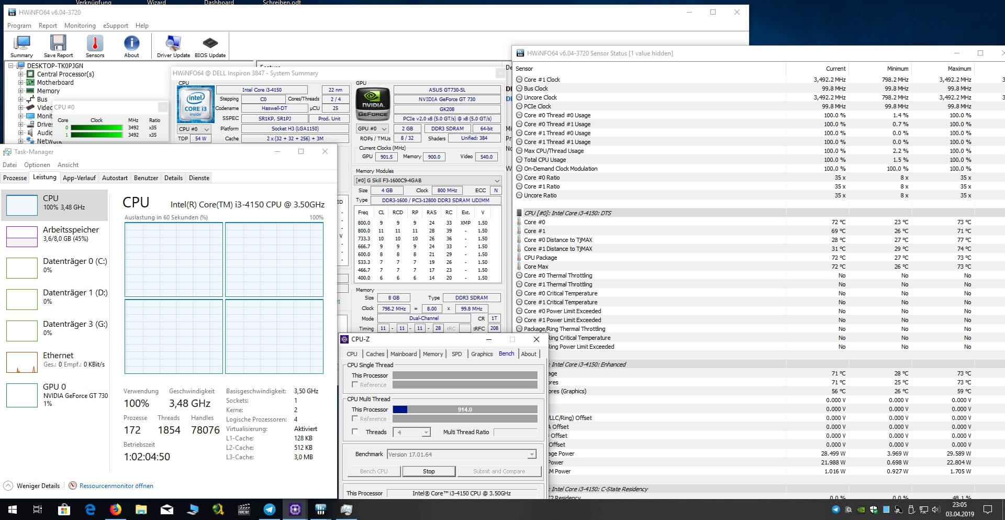The height and width of the screenshot is (520, 1005).
Task: Open Firefox from the taskbar
Action: [116, 509]
